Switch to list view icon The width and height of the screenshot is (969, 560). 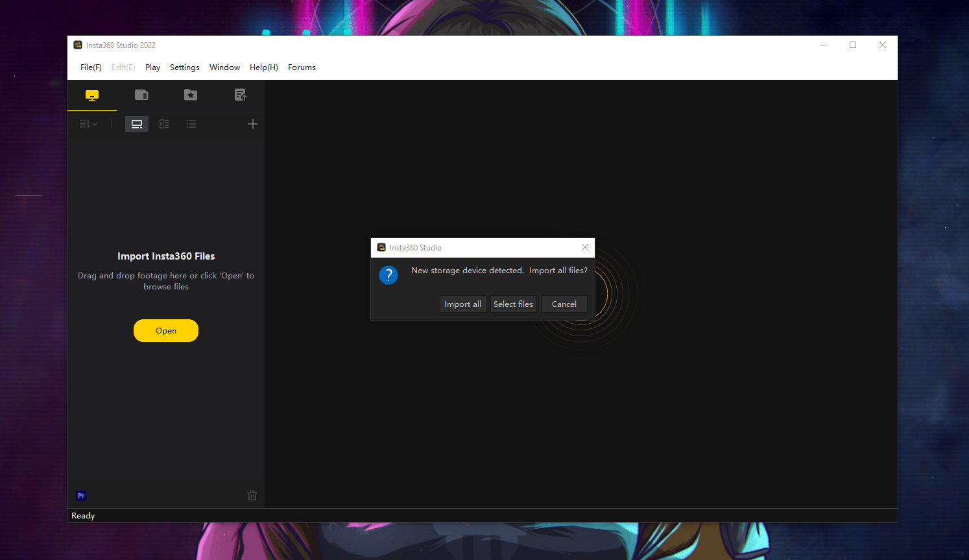click(191, 124)
